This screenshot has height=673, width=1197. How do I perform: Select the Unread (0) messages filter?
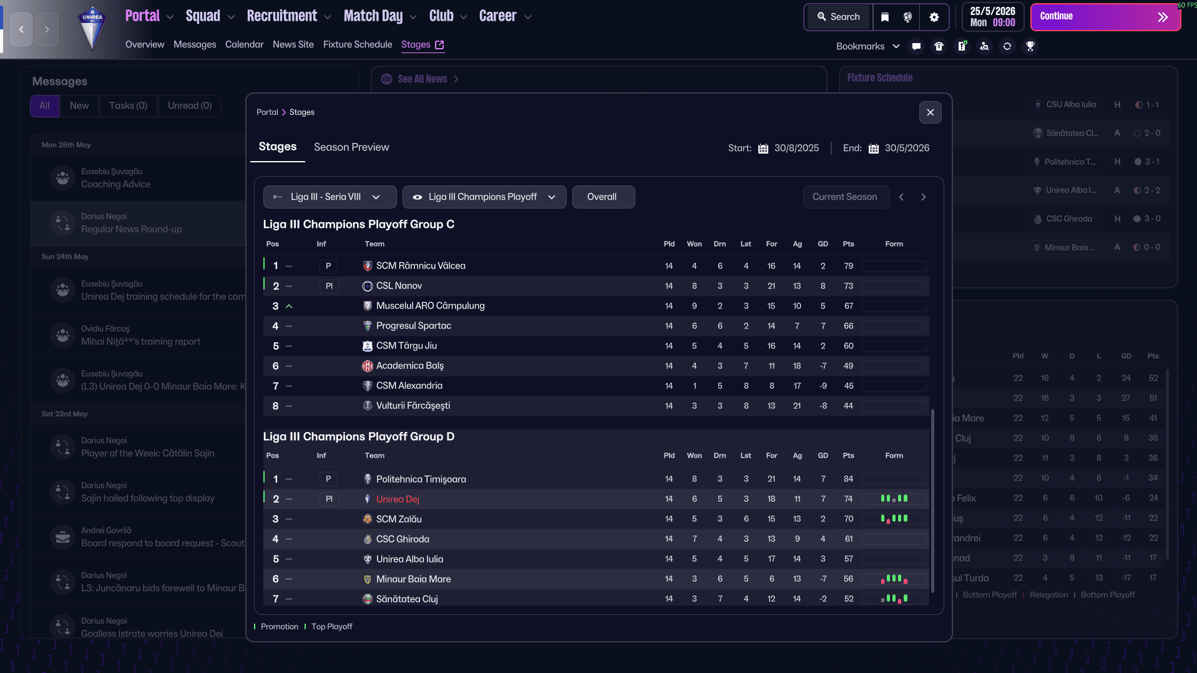(x=190, y=106)
